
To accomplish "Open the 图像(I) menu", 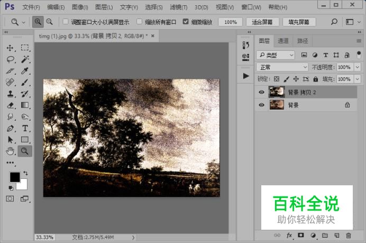I will tap(80, 7).
